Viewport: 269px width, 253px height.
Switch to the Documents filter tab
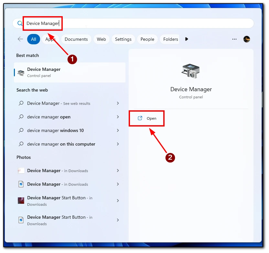(x=76, y=39)
